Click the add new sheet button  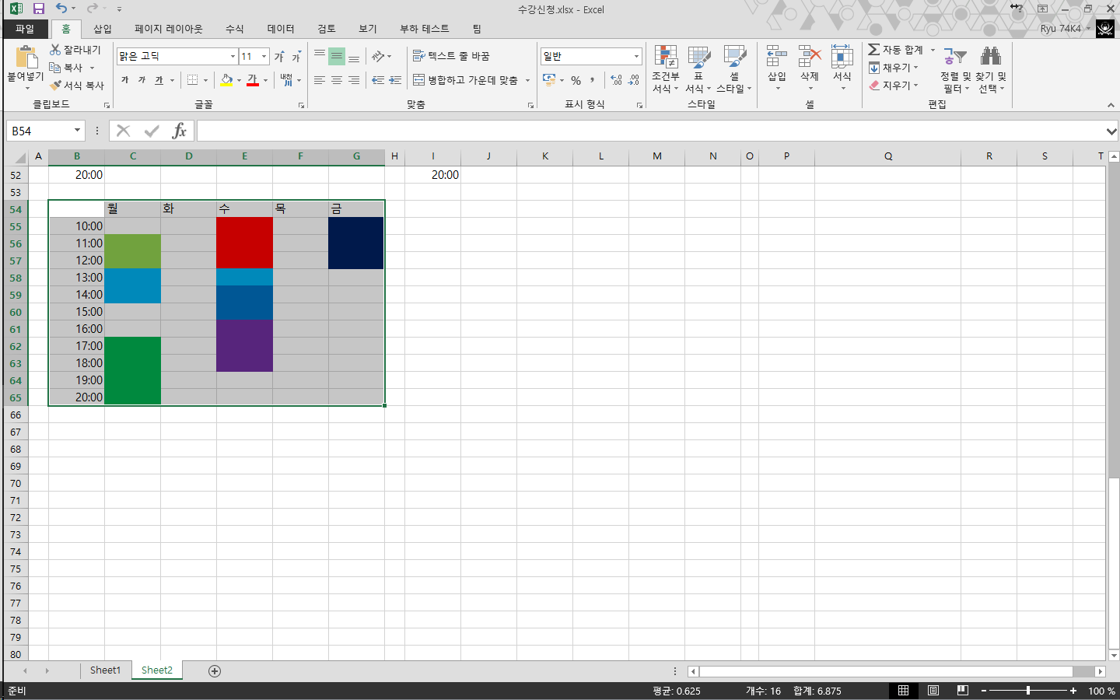(215, 671)
